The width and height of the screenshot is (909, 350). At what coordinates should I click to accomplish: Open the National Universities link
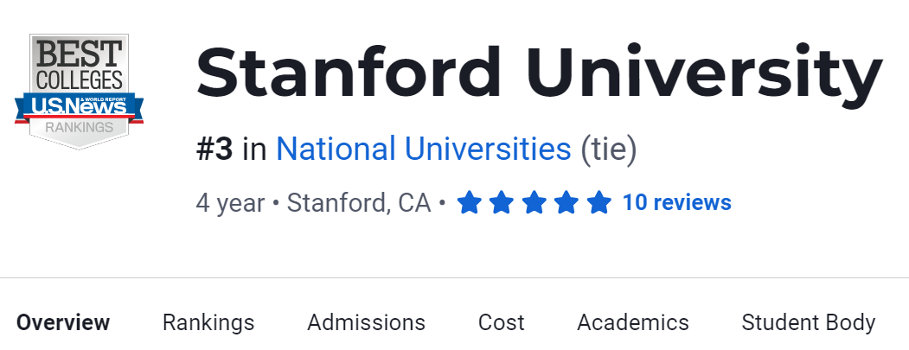point(423,150)
